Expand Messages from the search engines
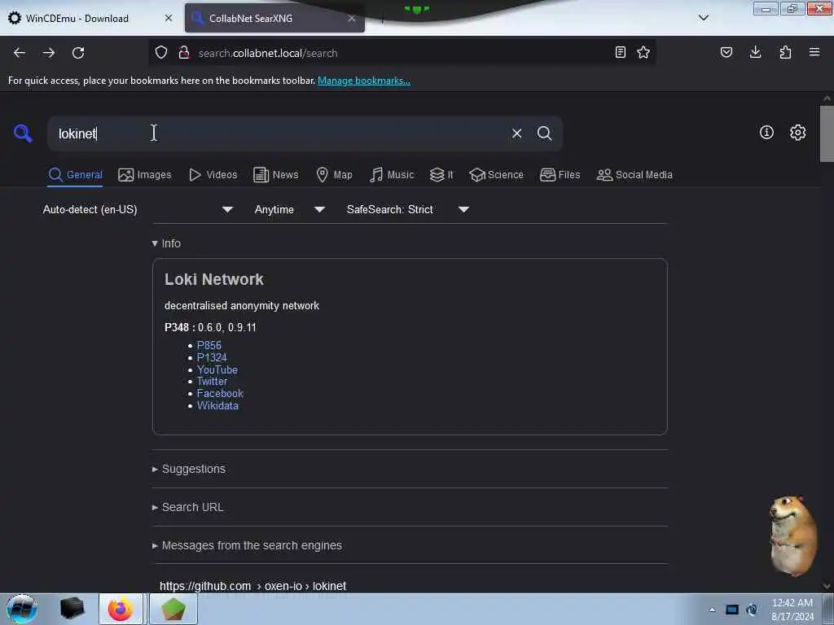 point(247,545)
